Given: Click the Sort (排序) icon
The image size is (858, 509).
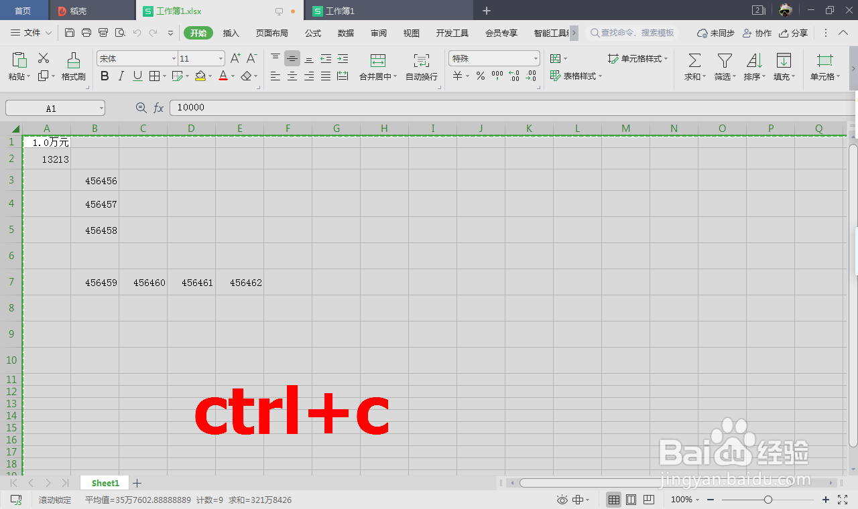Looking at the screenshot, I should [754, 60].
